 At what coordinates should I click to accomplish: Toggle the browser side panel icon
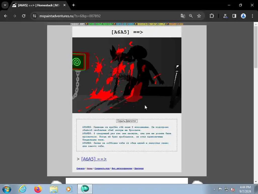pyautogui.click(x=234, y=16)
